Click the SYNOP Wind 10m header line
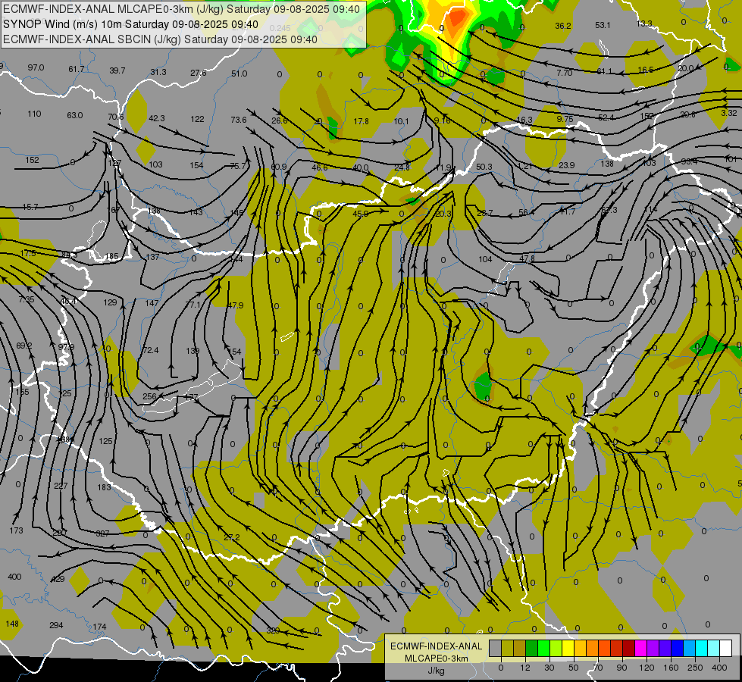 coord(130,24)
